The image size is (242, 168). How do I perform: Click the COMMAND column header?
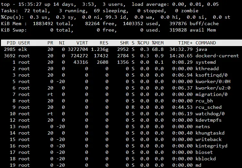pyautogui.click(x=206, y=43)
